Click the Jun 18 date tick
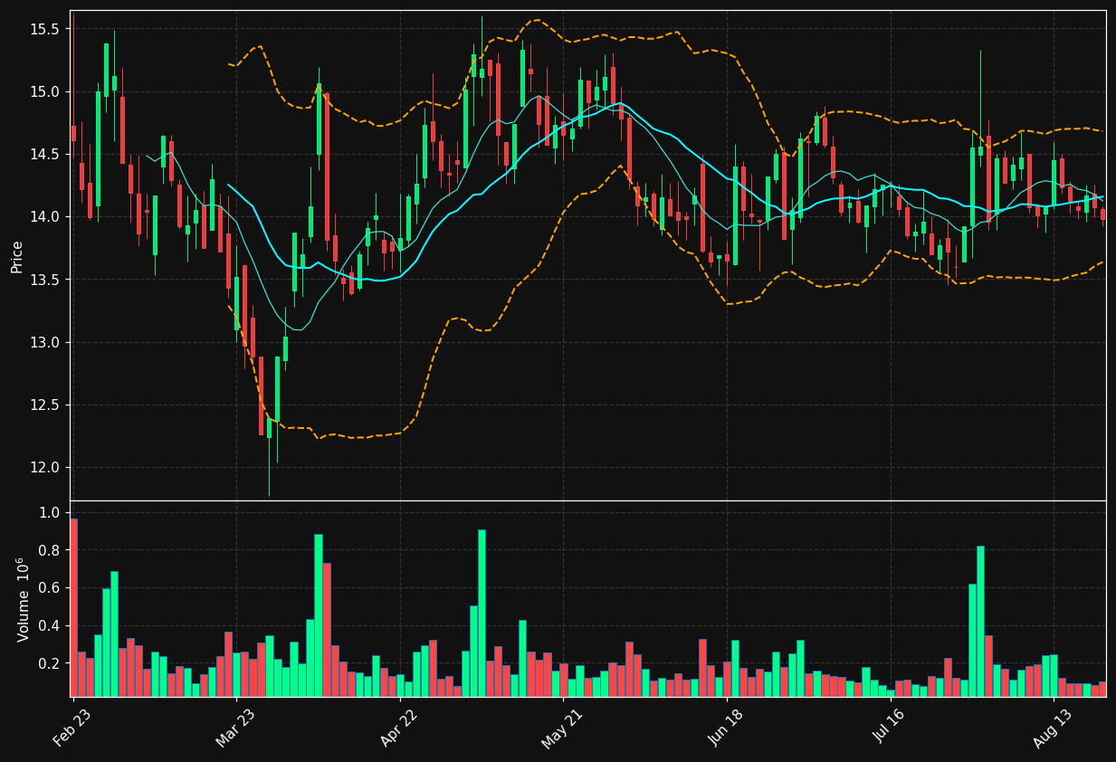Viewport: 1116px width, 762px height. click(726, 728)
